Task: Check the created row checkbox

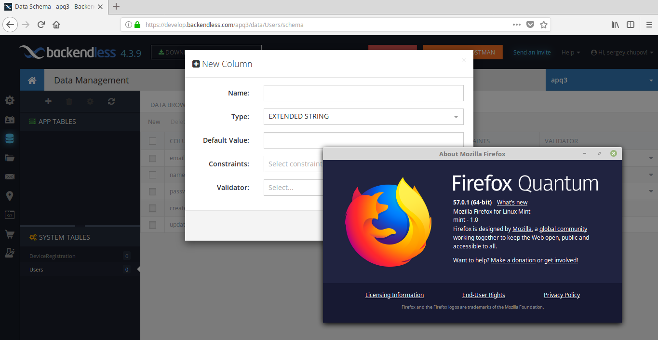Action: (153, 208)
